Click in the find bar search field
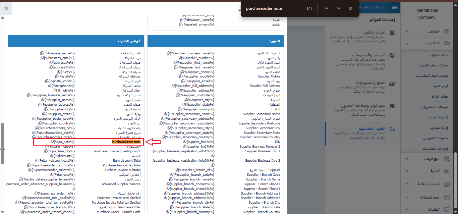The image size is (458, 214). 272,8
